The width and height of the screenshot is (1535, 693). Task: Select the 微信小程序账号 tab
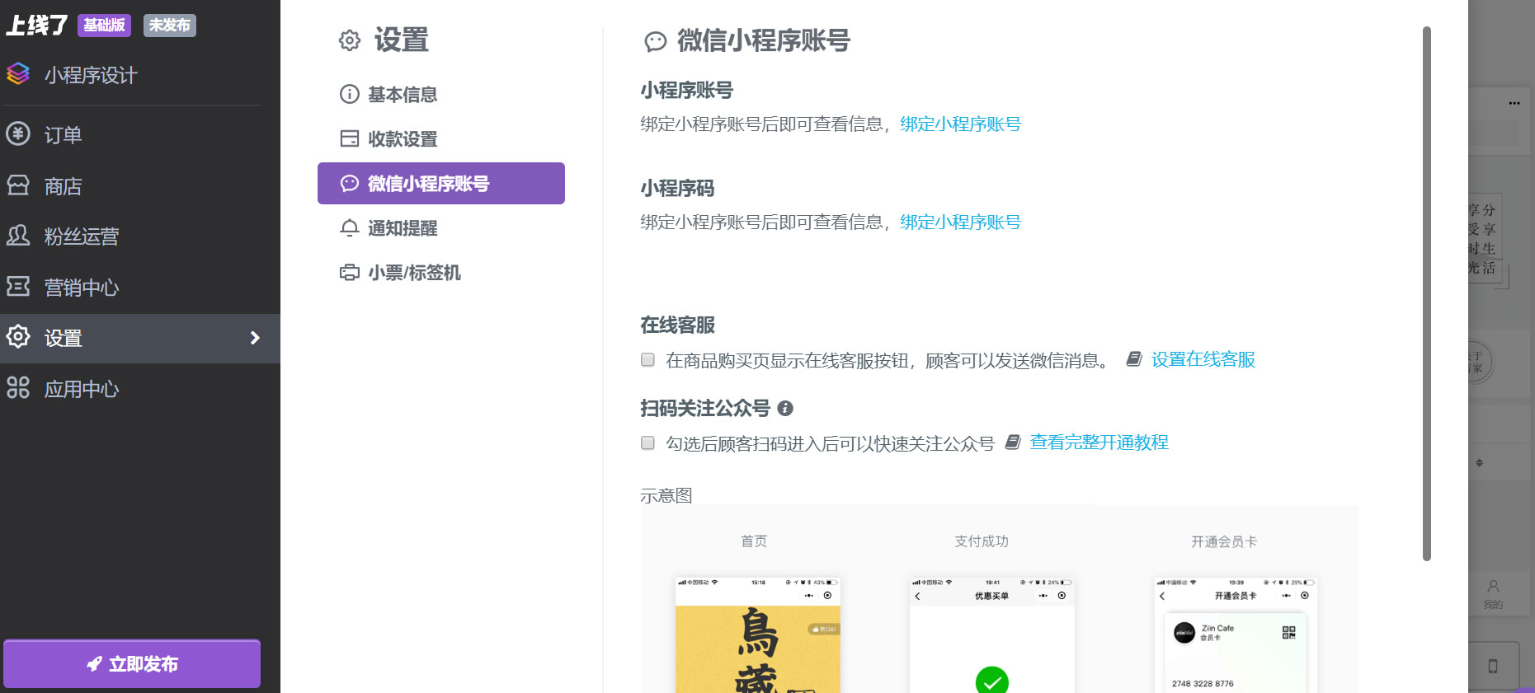coord(441,183)
